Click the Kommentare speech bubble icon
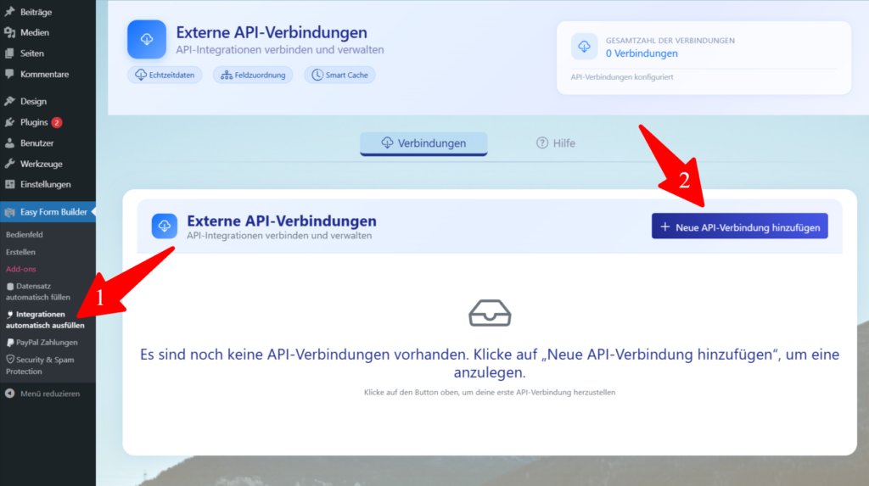 [x=9, y=74]
